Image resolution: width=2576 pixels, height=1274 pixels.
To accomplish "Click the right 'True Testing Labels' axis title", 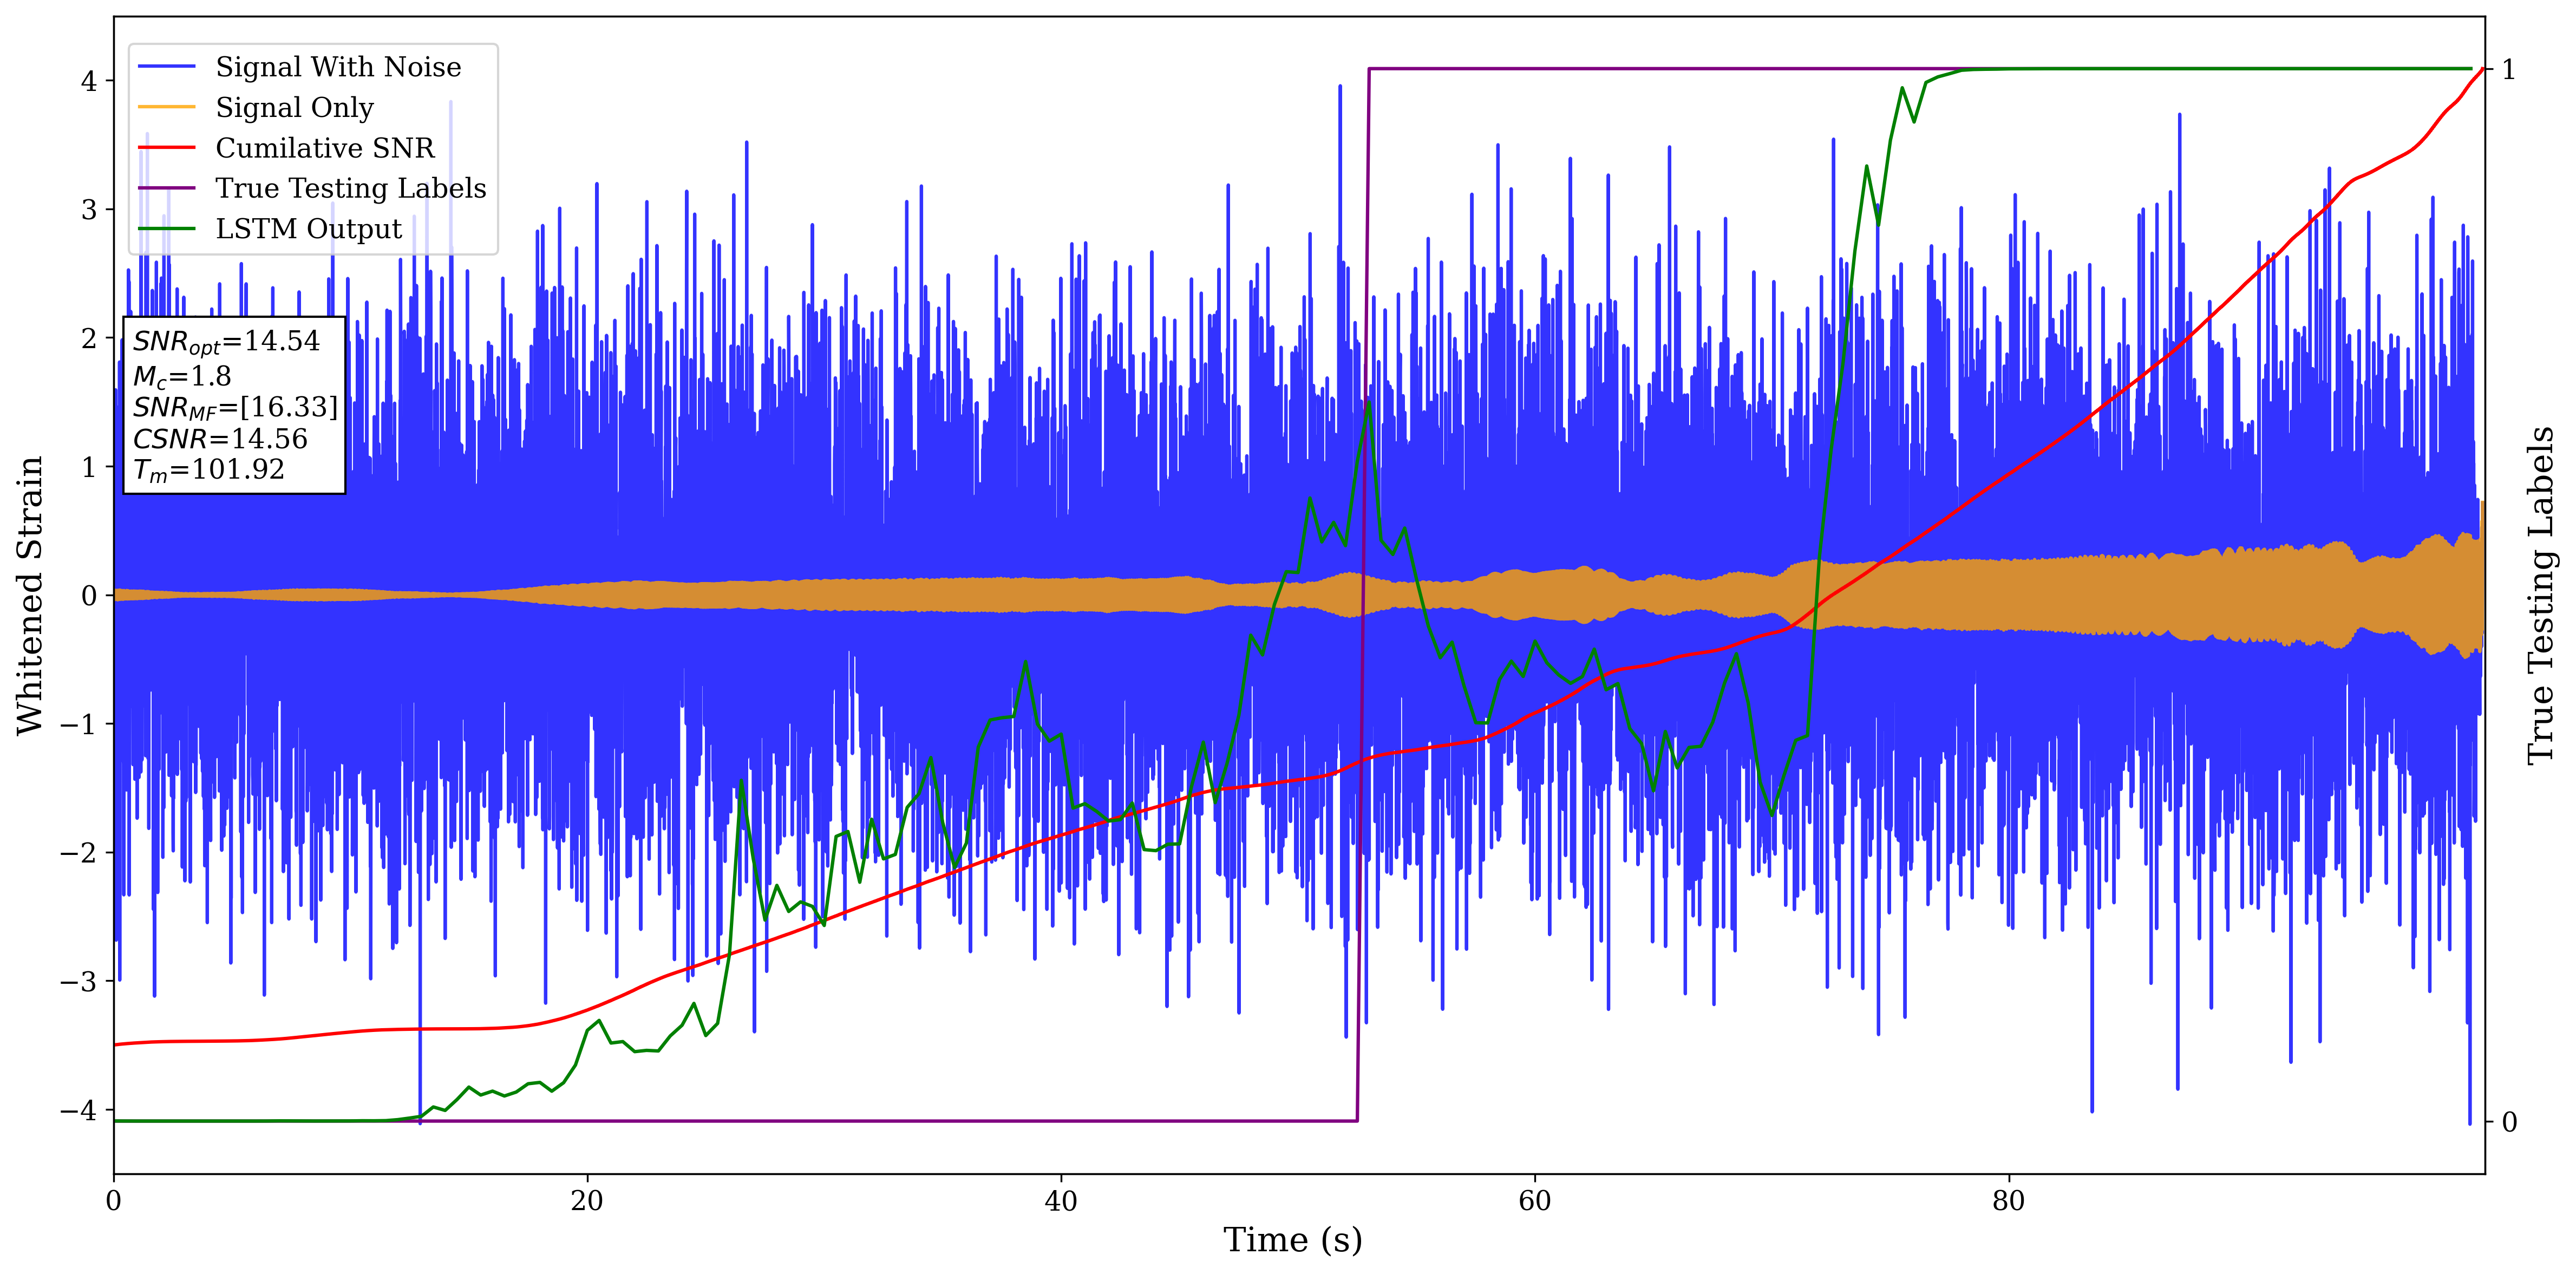I will pyautogui.click(x=2541, y=595).
